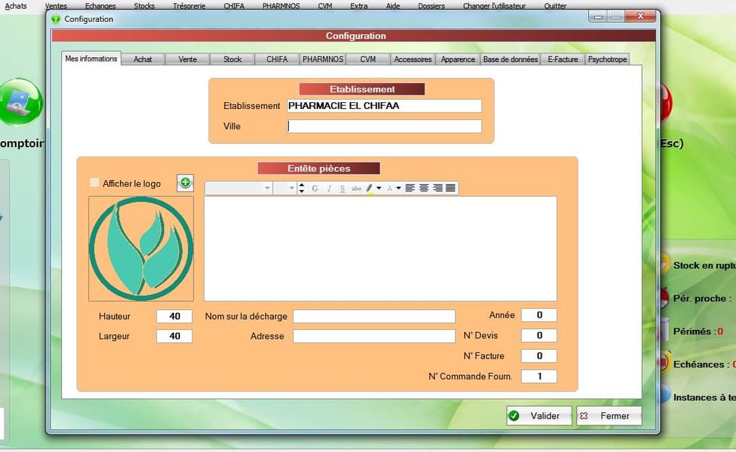Viewport: 736px width, 452px height.
Task: Click inside the header rich text area
Action: coord(380,249)
